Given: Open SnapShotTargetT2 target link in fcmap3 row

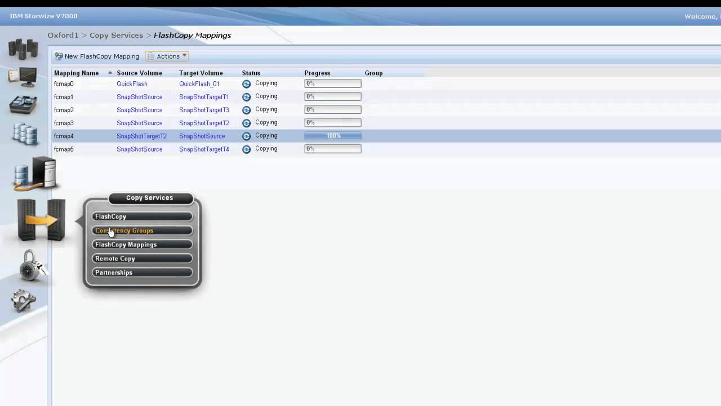Looking at the screenshot, I should click(x=204, y=123).
